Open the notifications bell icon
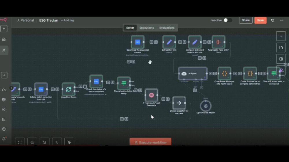The width and height of the screenshot is (289, 162). [4, 139]
